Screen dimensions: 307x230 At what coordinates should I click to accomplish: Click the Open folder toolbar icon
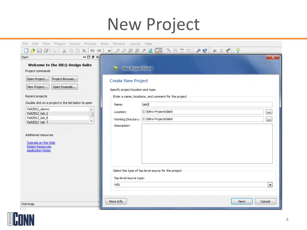pos(33,51)
